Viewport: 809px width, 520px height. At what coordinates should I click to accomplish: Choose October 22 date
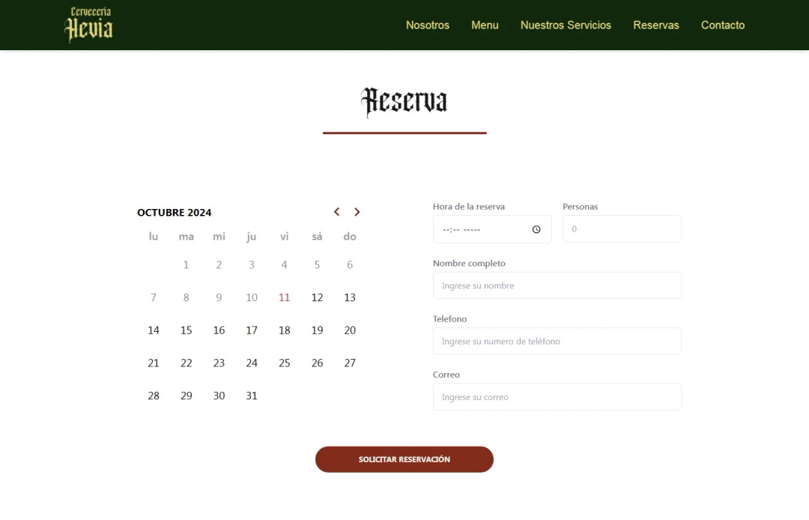(187, 363)
